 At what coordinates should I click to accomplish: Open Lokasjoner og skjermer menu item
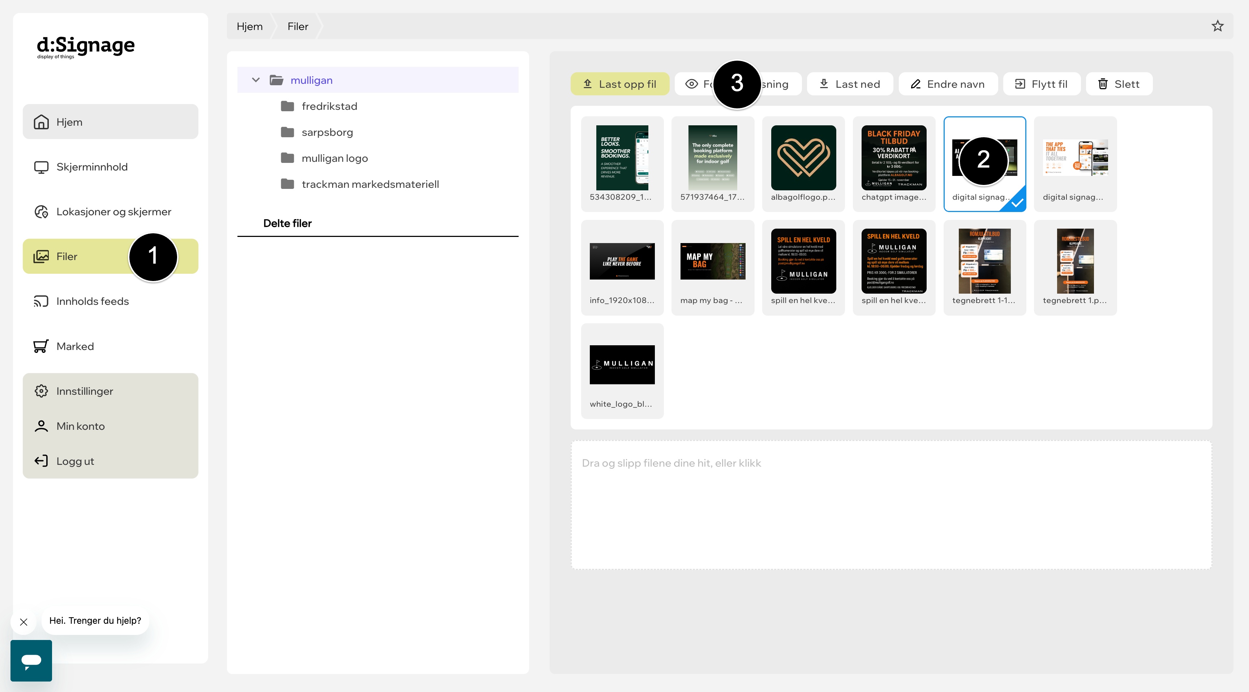(111, 212)
